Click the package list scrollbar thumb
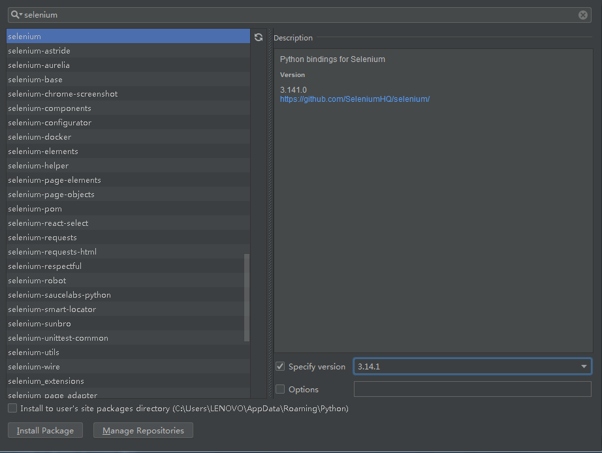 tap(247, 297)
